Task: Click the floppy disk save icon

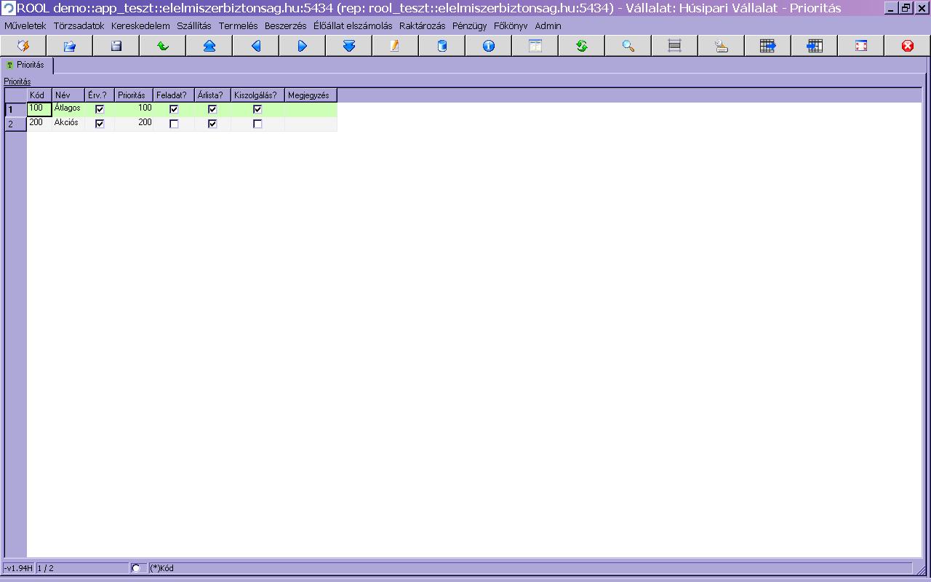Action: point(116,46)
